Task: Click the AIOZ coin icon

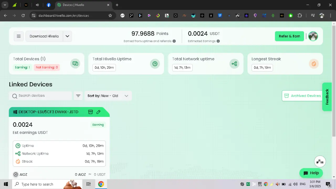Action: click(15, 174)
